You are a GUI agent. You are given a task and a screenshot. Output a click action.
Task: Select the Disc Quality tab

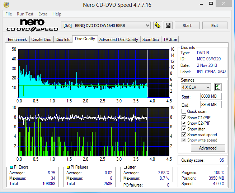point(85,39)
